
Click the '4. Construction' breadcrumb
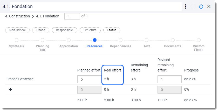(17, 16)
